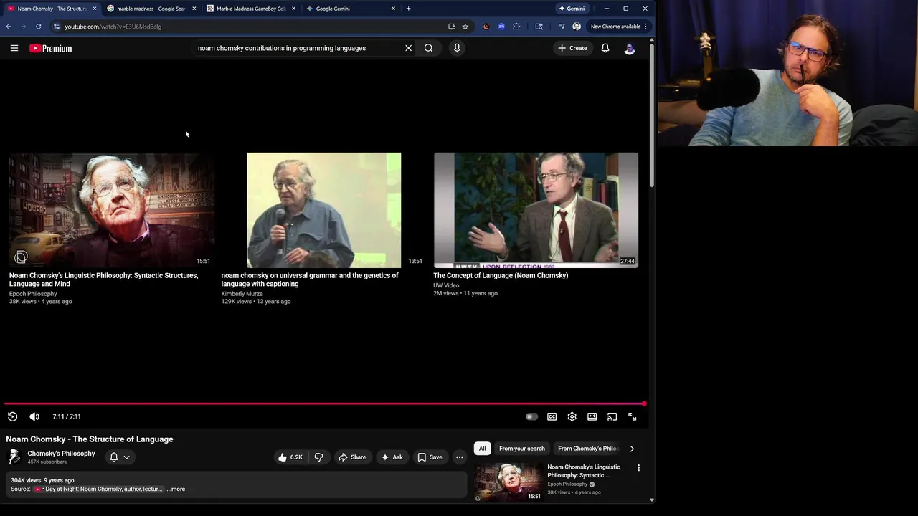This screenshot has width=918, height=516.
Task: Open the Ask AI button
Action: 392,457
